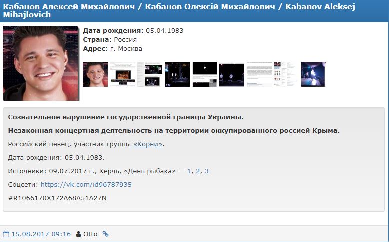Click the calendar icon beside the post date

pyautogui.click(x=6, y=234)
